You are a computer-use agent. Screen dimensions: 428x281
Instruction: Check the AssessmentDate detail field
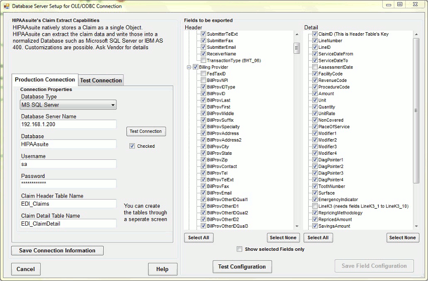[x=315, y=67]
